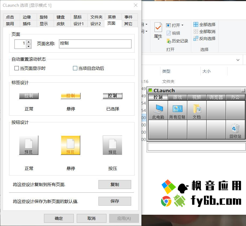Image resolution: width=246 pixels, height=226 pixels.
Task: Select the 控制 page in CLaunch
Action: click(158, 97)
